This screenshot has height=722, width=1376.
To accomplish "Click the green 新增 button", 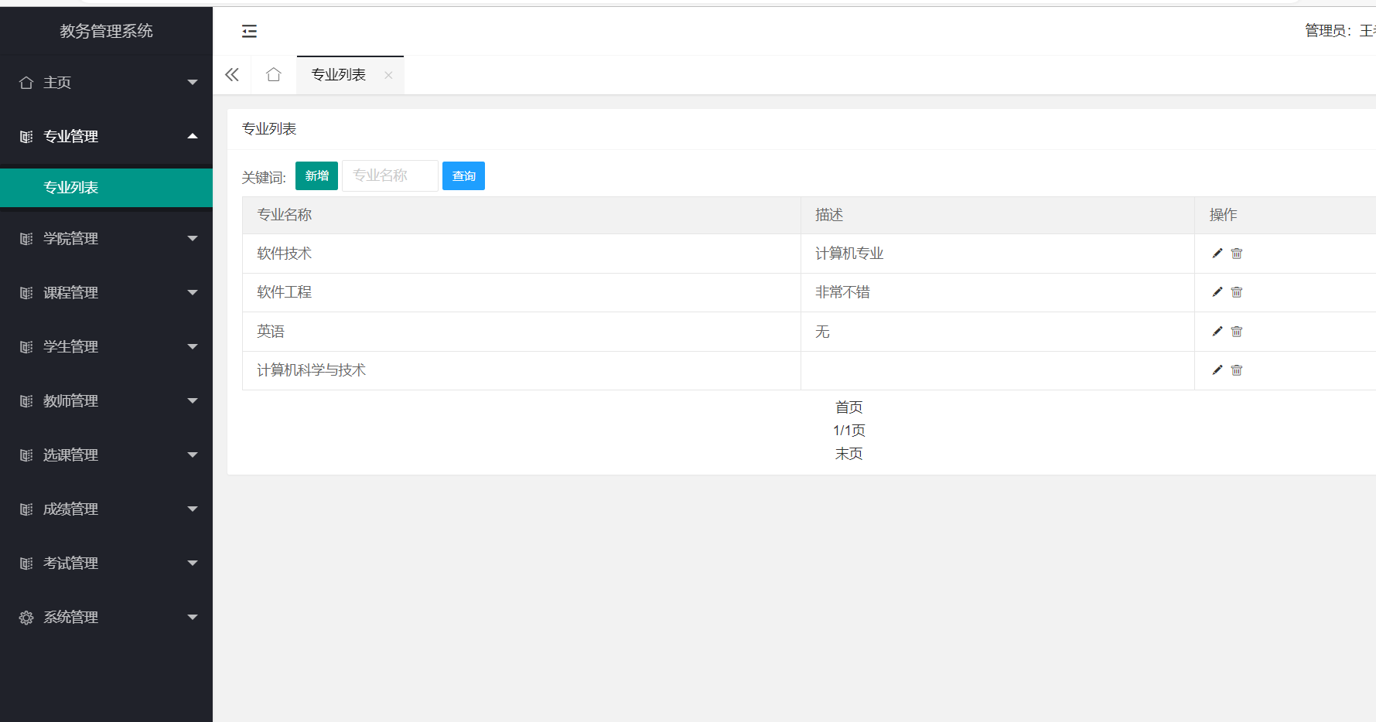I will [x=316, y=176].
